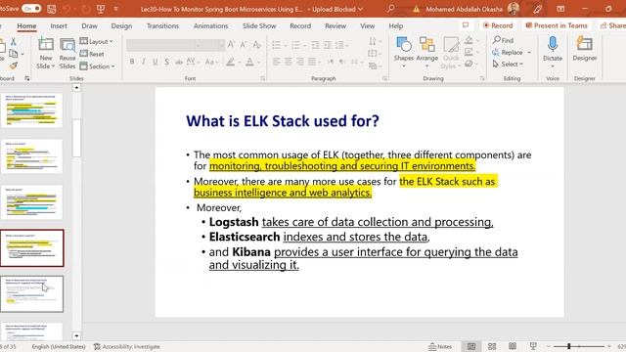The width and height of the screenshot is (626, 352).
Task: Open the Section dropdown
Action: tap(98, 66)
